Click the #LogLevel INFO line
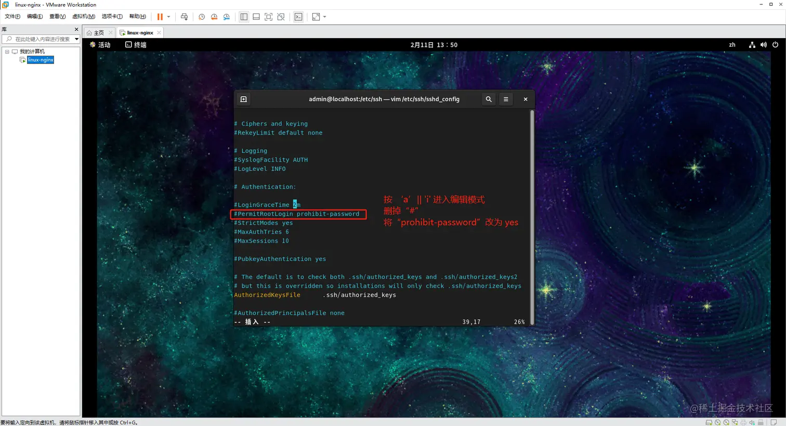 click(x=260, y=169)
